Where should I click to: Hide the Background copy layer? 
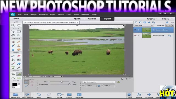135,30
